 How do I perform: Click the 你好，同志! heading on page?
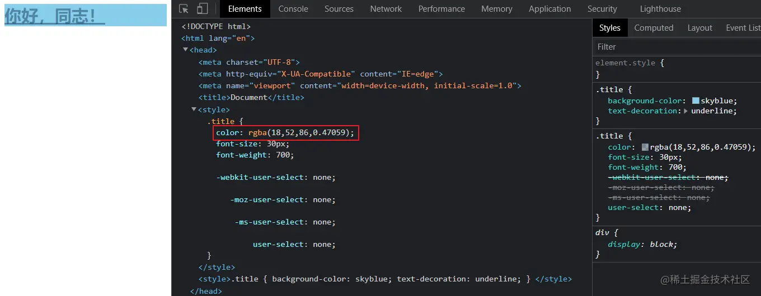pos(86,16)
